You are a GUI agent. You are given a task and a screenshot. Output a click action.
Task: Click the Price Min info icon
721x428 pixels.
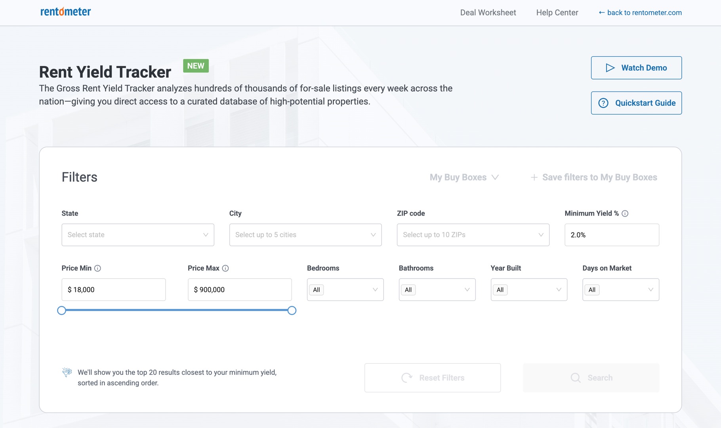97,268
